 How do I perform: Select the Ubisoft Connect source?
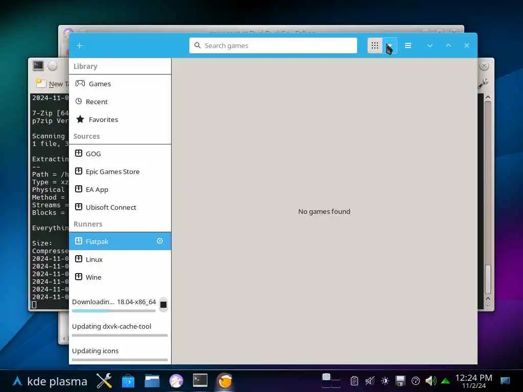(x=120, y=207)
